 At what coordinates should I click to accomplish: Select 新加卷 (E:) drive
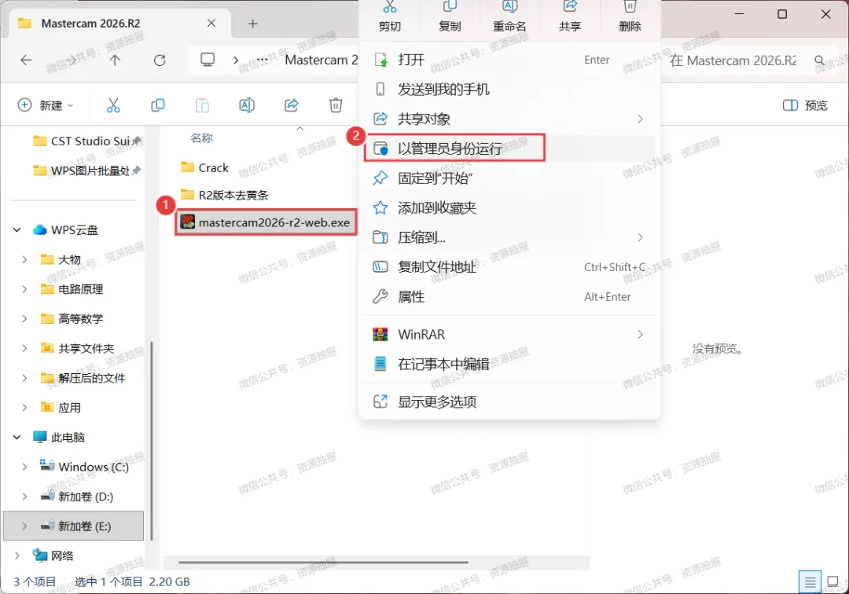[74, 526]
